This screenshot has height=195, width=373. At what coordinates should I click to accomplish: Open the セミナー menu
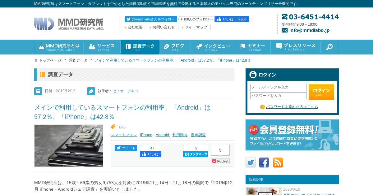[253, 47]
